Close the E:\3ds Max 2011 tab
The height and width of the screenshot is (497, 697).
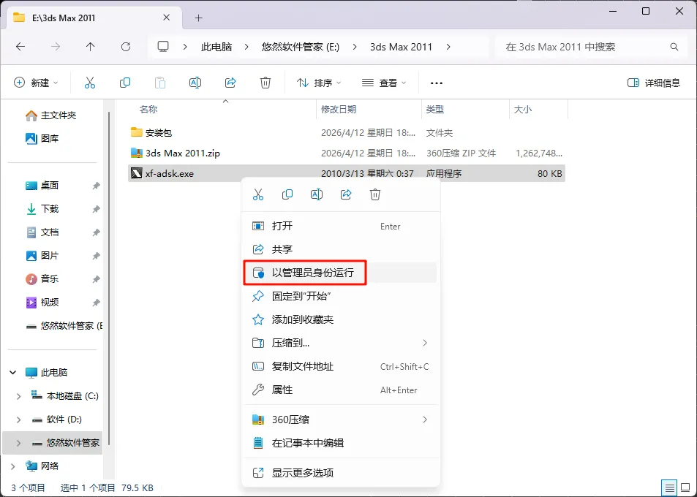tap(166, 18)
